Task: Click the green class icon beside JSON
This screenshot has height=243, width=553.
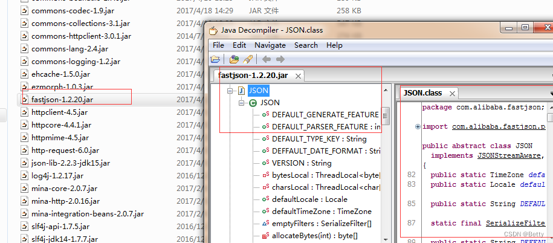Action: coord(253,103)
